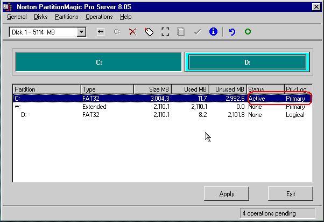
Task: Click the Create partition C: toolbar icon
Action: (x=117, y=32)
